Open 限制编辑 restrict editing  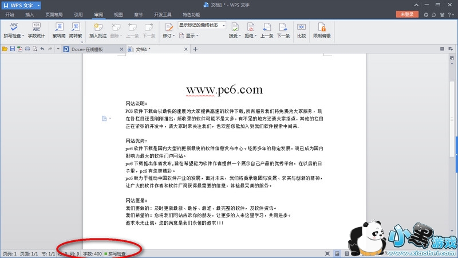(x=322, y=30)
